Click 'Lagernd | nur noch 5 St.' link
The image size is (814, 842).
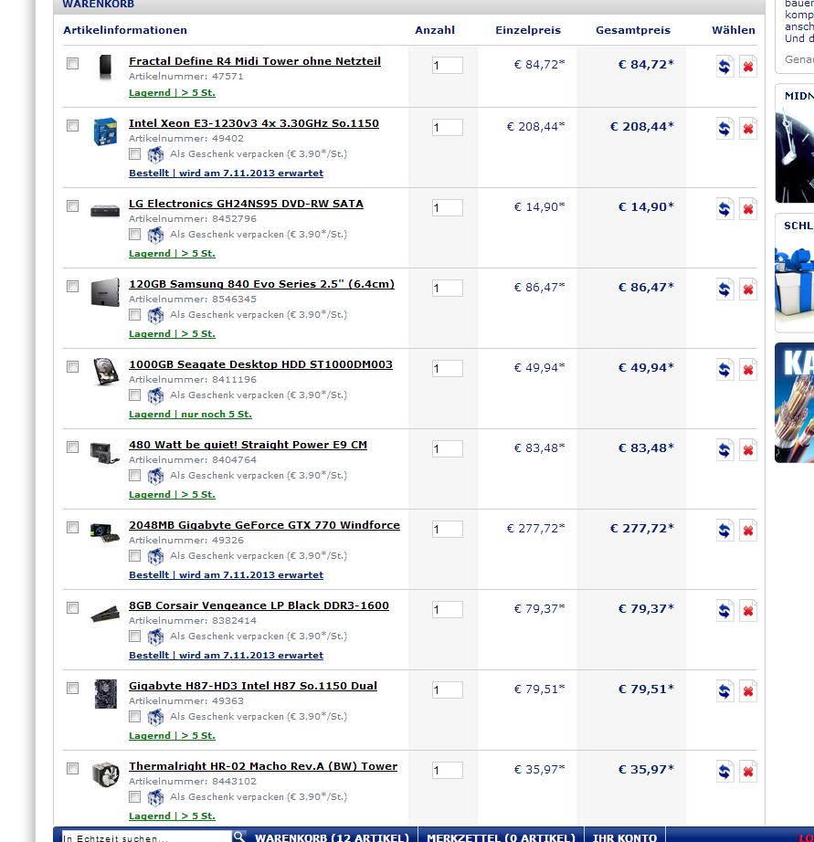(x=190, y=414)
